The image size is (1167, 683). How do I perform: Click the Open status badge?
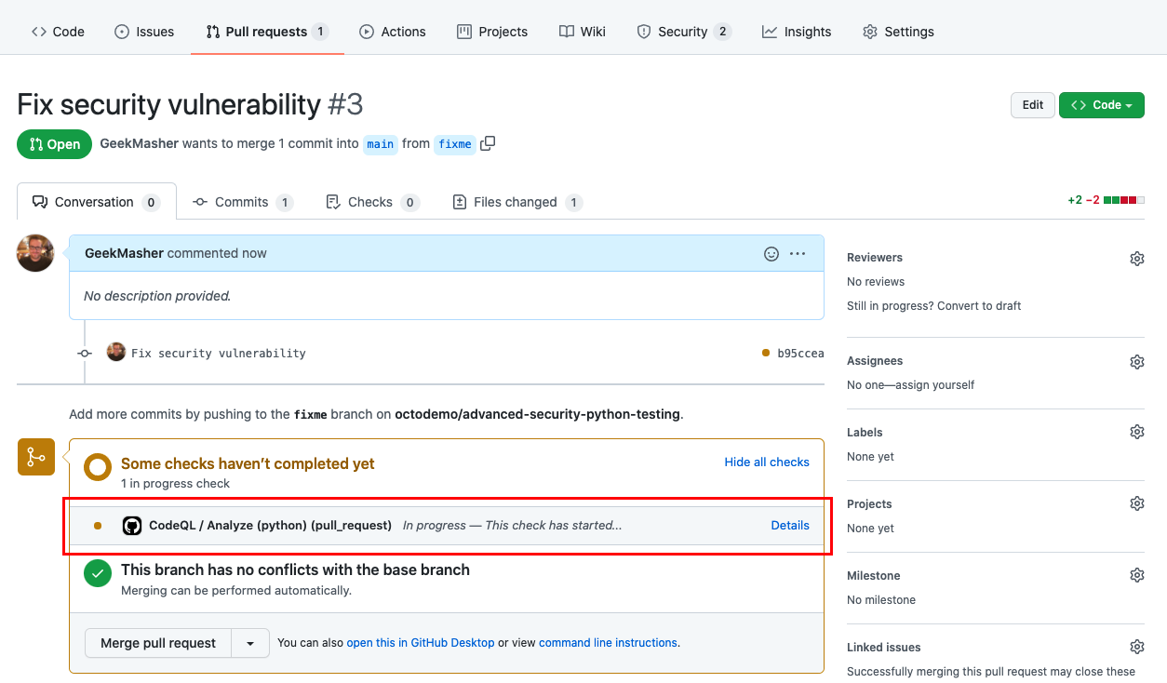[54, 144]
